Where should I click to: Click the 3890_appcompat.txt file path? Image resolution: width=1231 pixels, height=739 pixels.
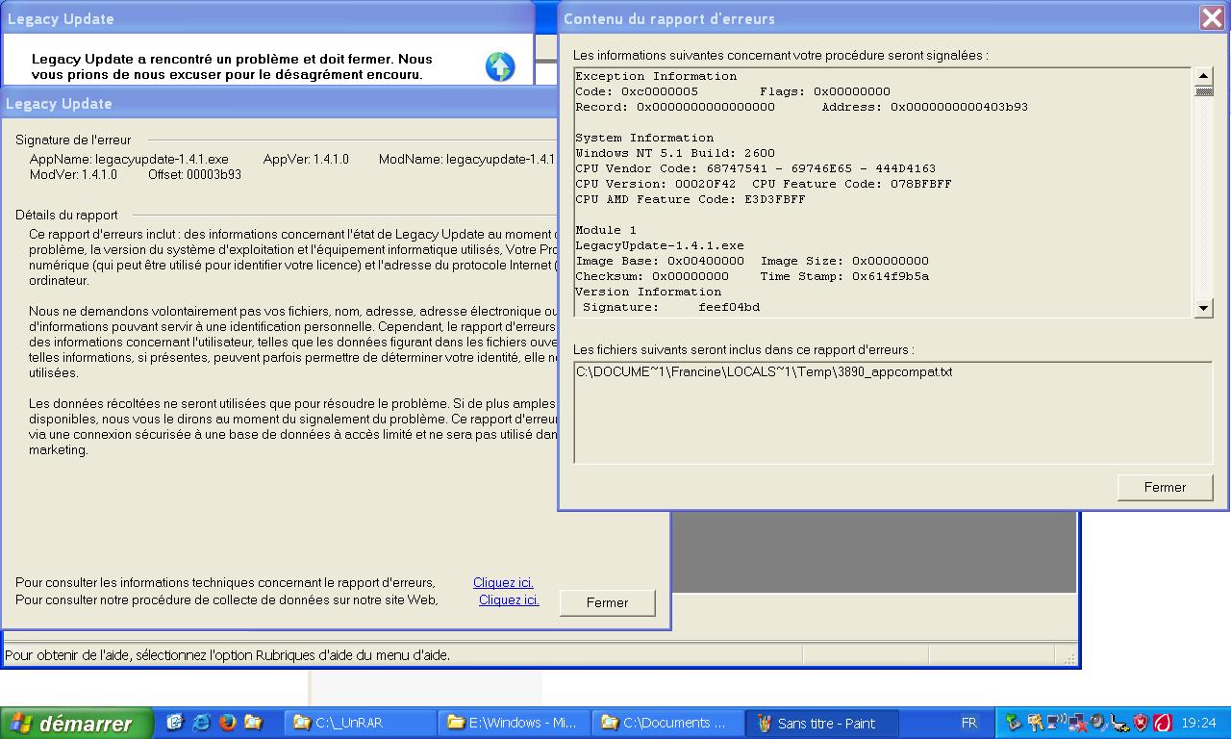pyautogui.click(x=764, y=371)
